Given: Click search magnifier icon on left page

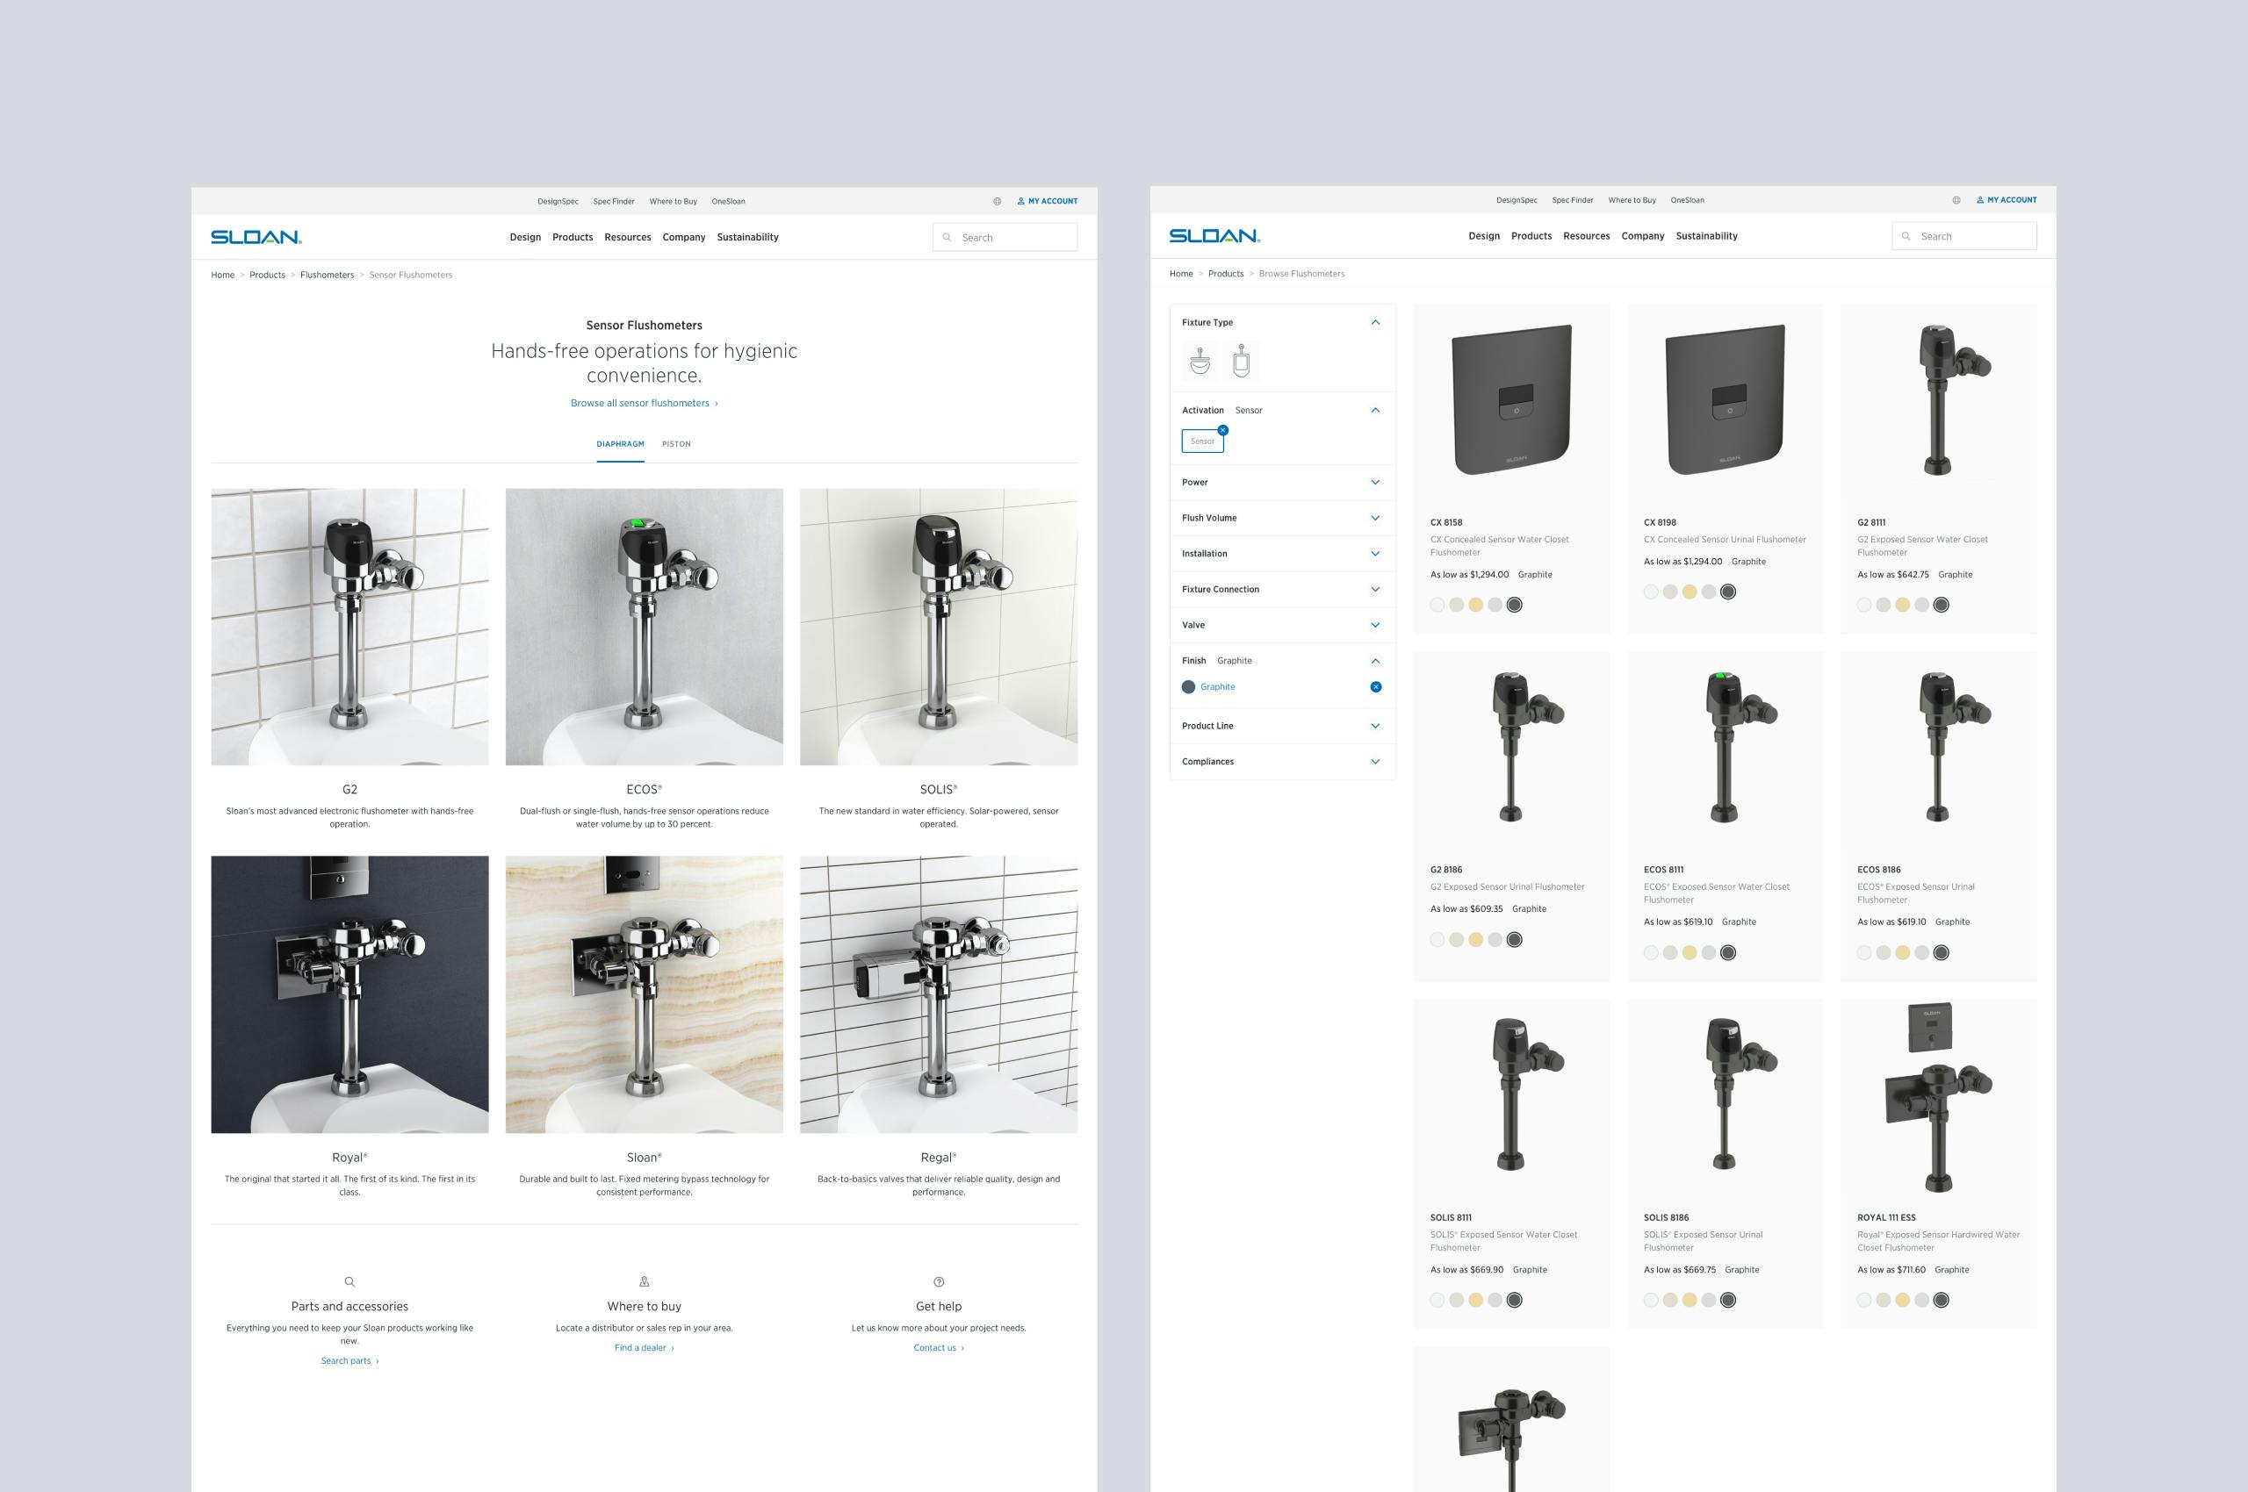Looking at the screenshot, I should click(x=947, y=238).
